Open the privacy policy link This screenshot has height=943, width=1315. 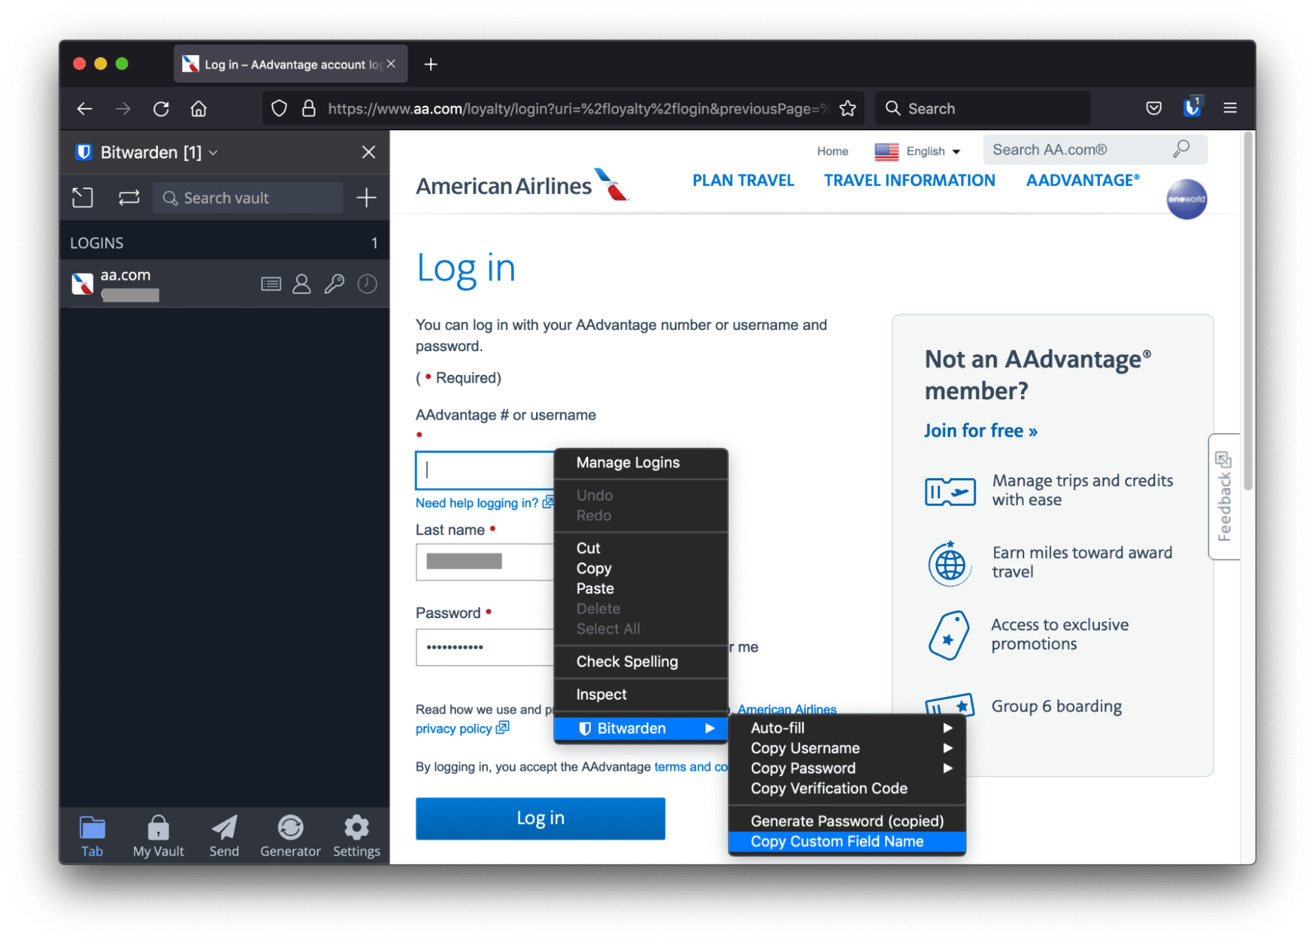(x=462, y=729)
